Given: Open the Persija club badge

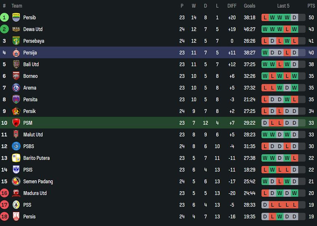Looking at the screenshot, I should point(16,53).
